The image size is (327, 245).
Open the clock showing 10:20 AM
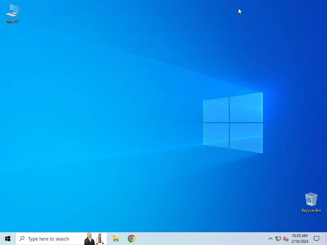300,239
